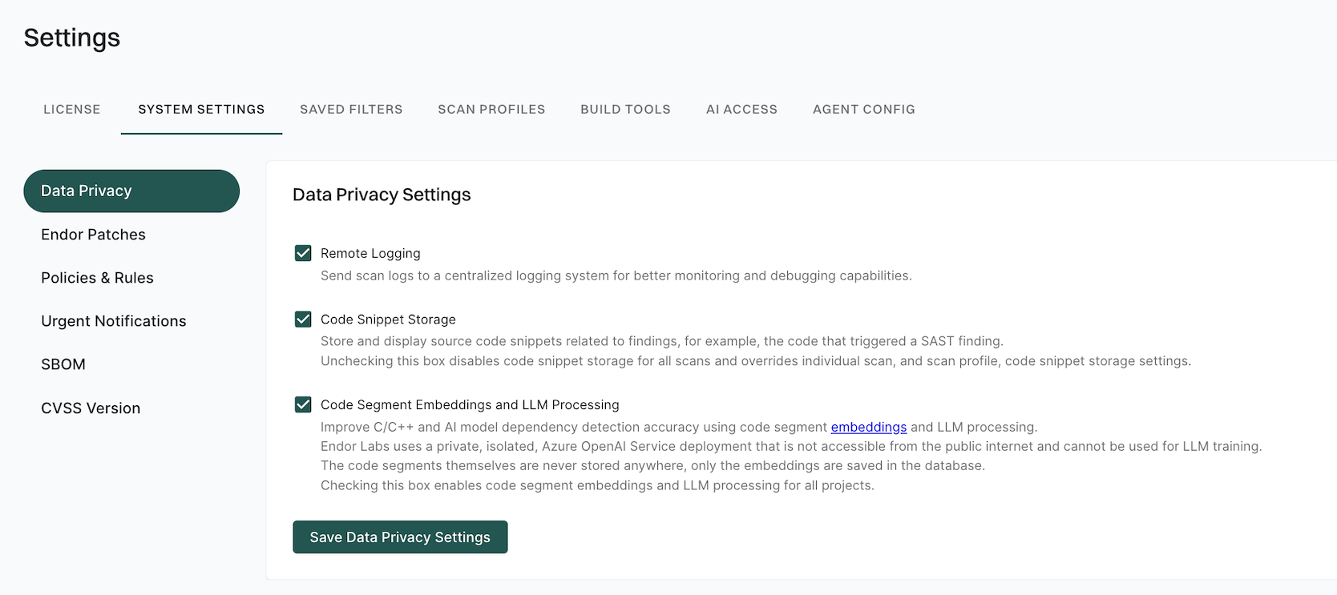1337x595 pixels.
Task: Open the SAVED FILTERS tab
Action: [x=350, y=109]
